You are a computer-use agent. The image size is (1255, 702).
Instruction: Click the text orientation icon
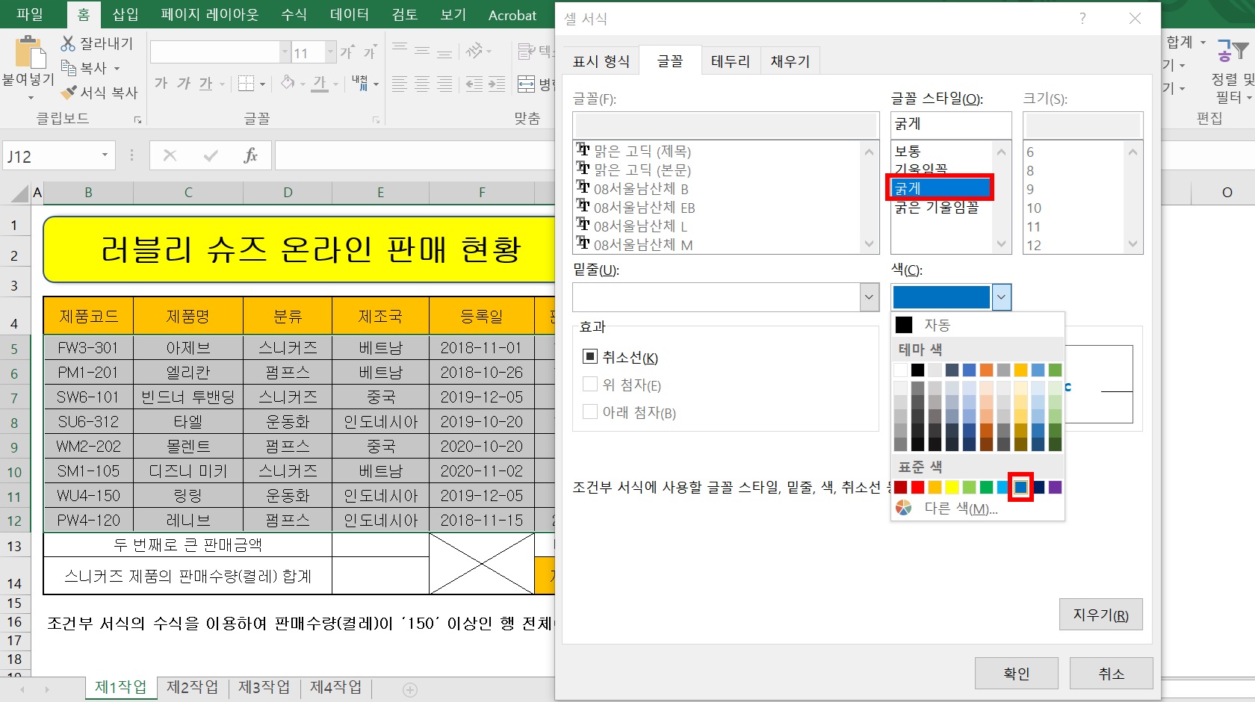[474, 51]
